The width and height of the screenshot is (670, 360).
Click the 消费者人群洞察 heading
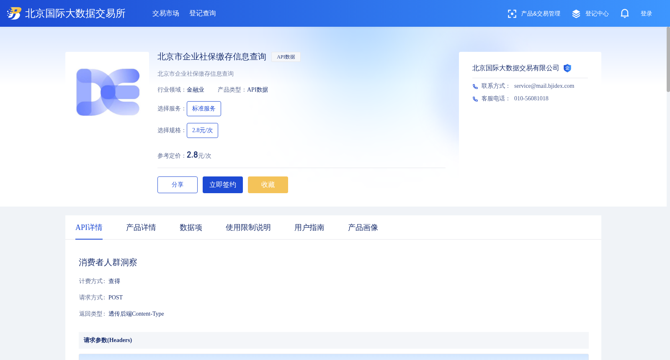108,263
